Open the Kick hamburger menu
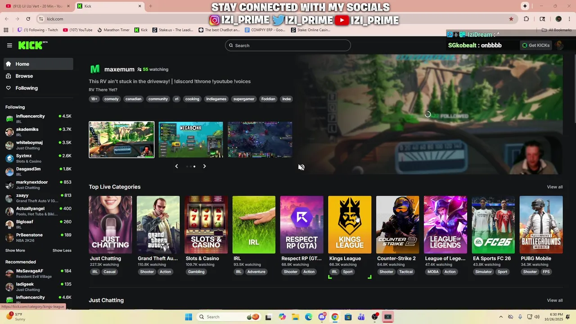 9,45
